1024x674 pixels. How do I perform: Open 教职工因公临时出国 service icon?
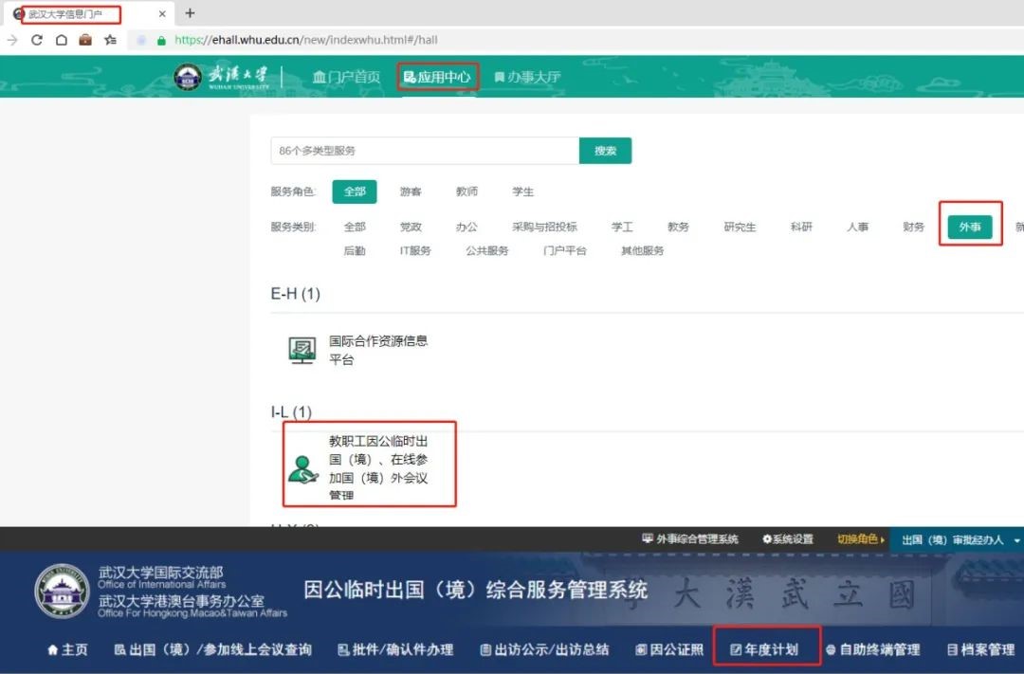[x=303, y=468]
